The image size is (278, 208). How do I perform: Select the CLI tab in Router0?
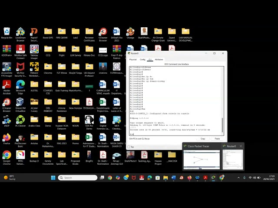point(150,60)
